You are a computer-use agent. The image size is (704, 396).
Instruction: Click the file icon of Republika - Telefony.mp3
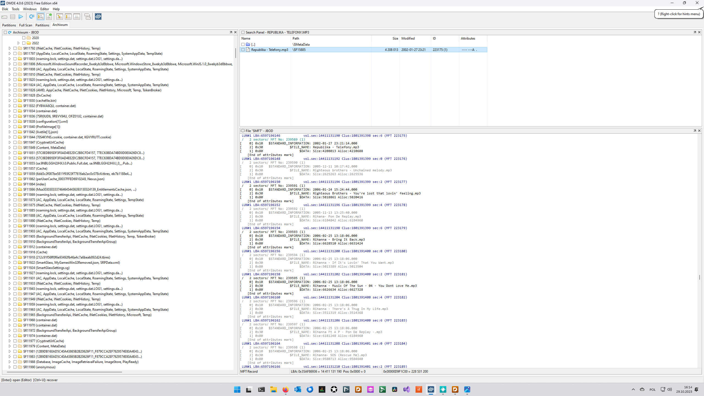point(248,50)
